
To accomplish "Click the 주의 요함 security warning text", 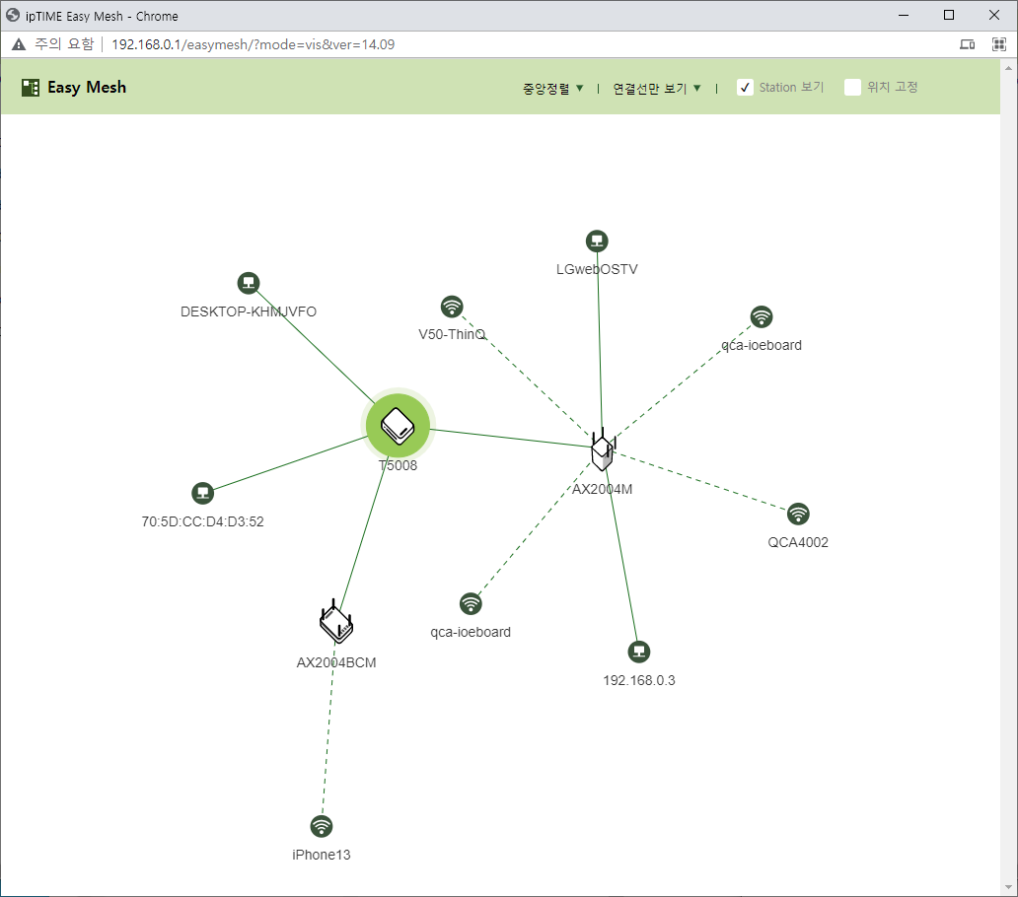I will [x=64, y=44].
